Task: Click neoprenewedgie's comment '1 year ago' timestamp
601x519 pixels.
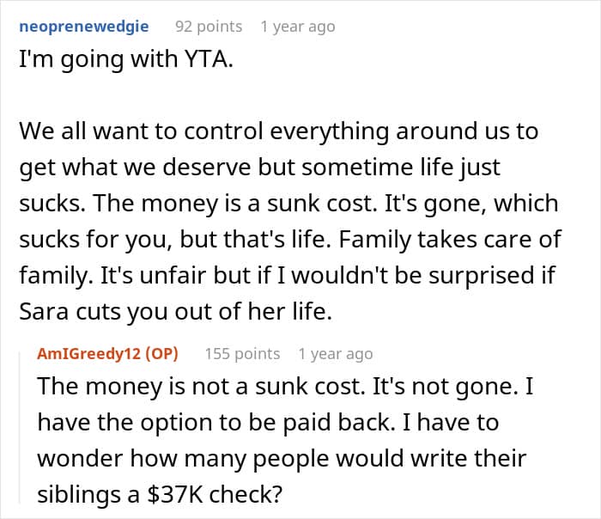Action: 297,27
